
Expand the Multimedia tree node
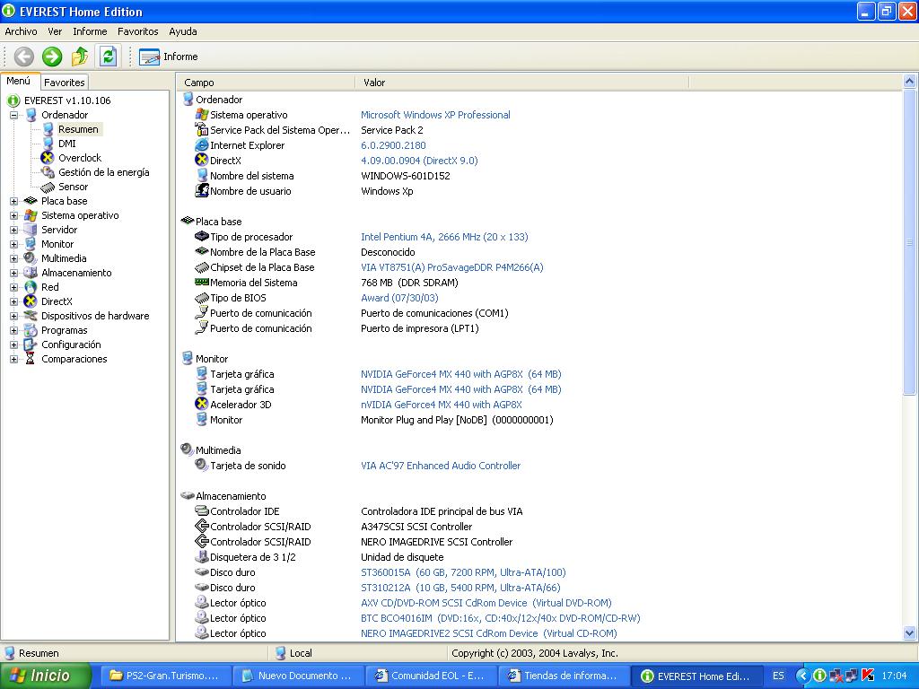coord(14,258)
